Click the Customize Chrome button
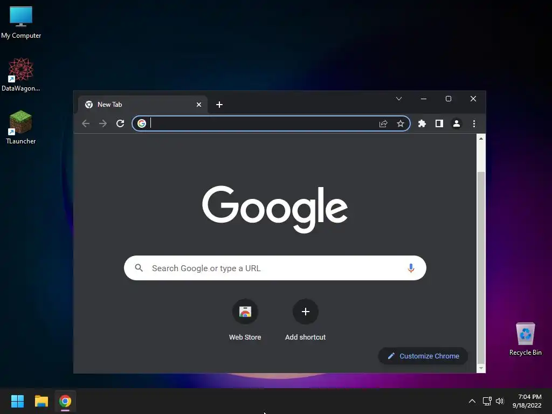The height and width of the screenshot is (414, 552). [423, 356]
